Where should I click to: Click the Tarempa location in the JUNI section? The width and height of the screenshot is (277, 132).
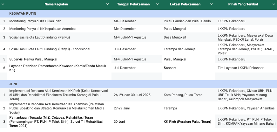(x=188, y=108)
